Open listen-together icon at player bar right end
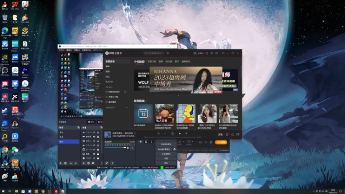Image resolution: width=345 pixels, height=194 pixels. coord(238,134)
